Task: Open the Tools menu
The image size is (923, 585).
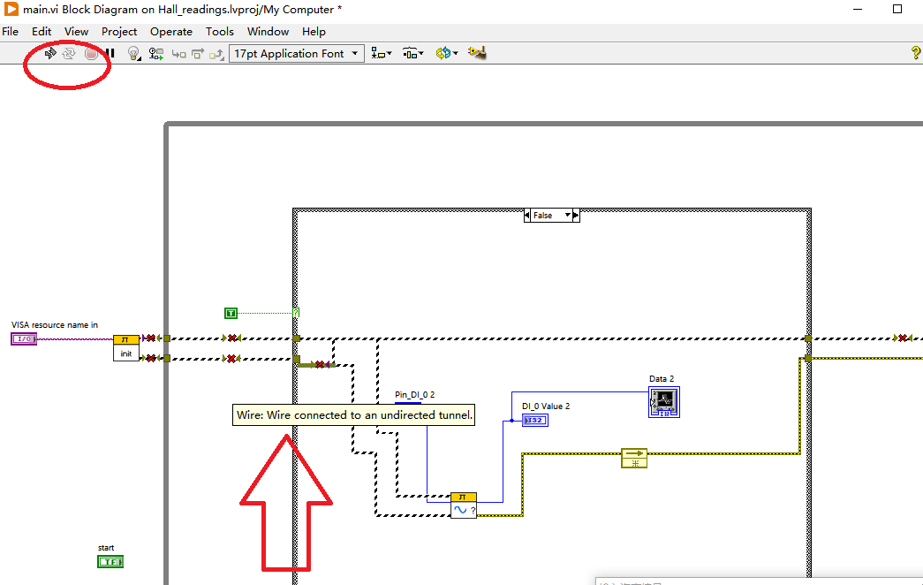Action: point(220,32)
